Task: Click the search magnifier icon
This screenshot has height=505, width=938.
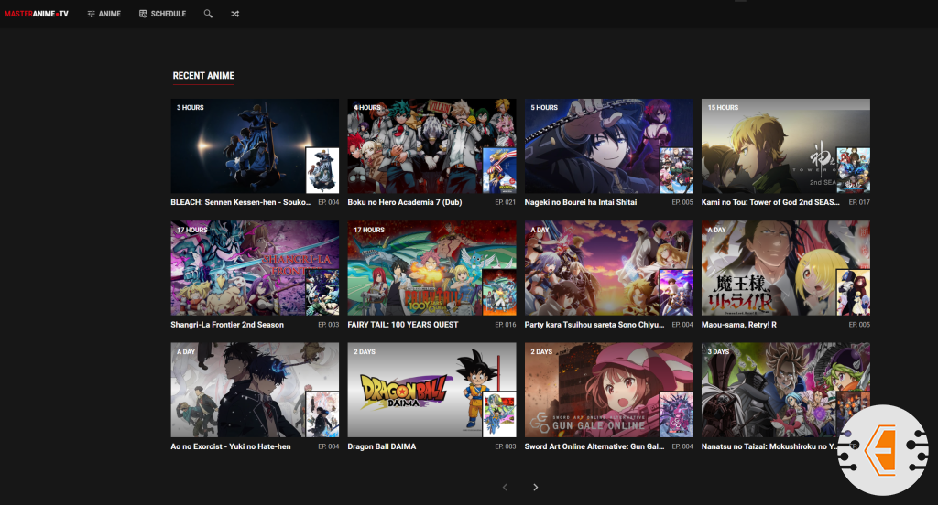Action: 209,14
